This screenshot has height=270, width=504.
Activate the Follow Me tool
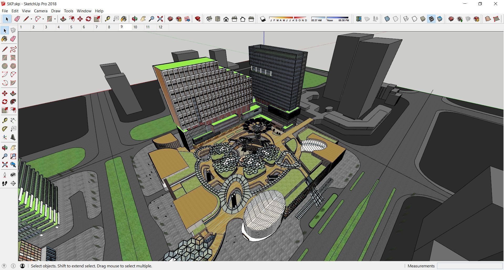pos(13,102)
